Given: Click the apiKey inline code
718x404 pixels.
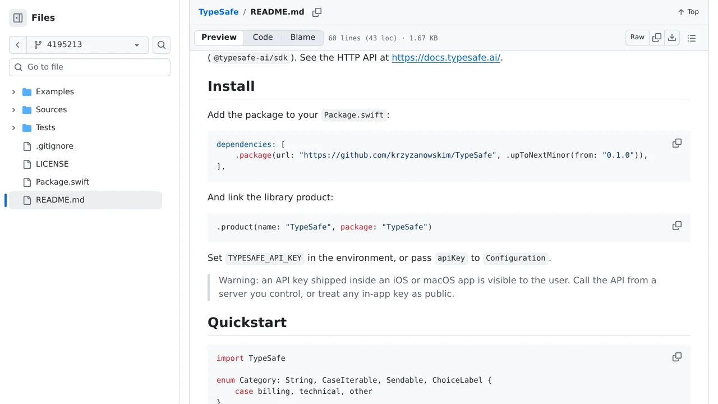Looking at the screenshot, I should 452,258.
